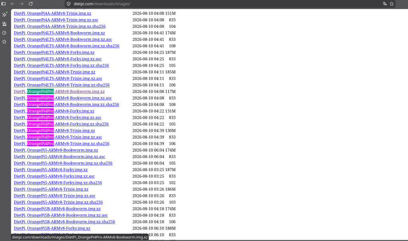The image size is (408, 241).
Task: Open the tracking protection shield icon
Action: (69, 4)
